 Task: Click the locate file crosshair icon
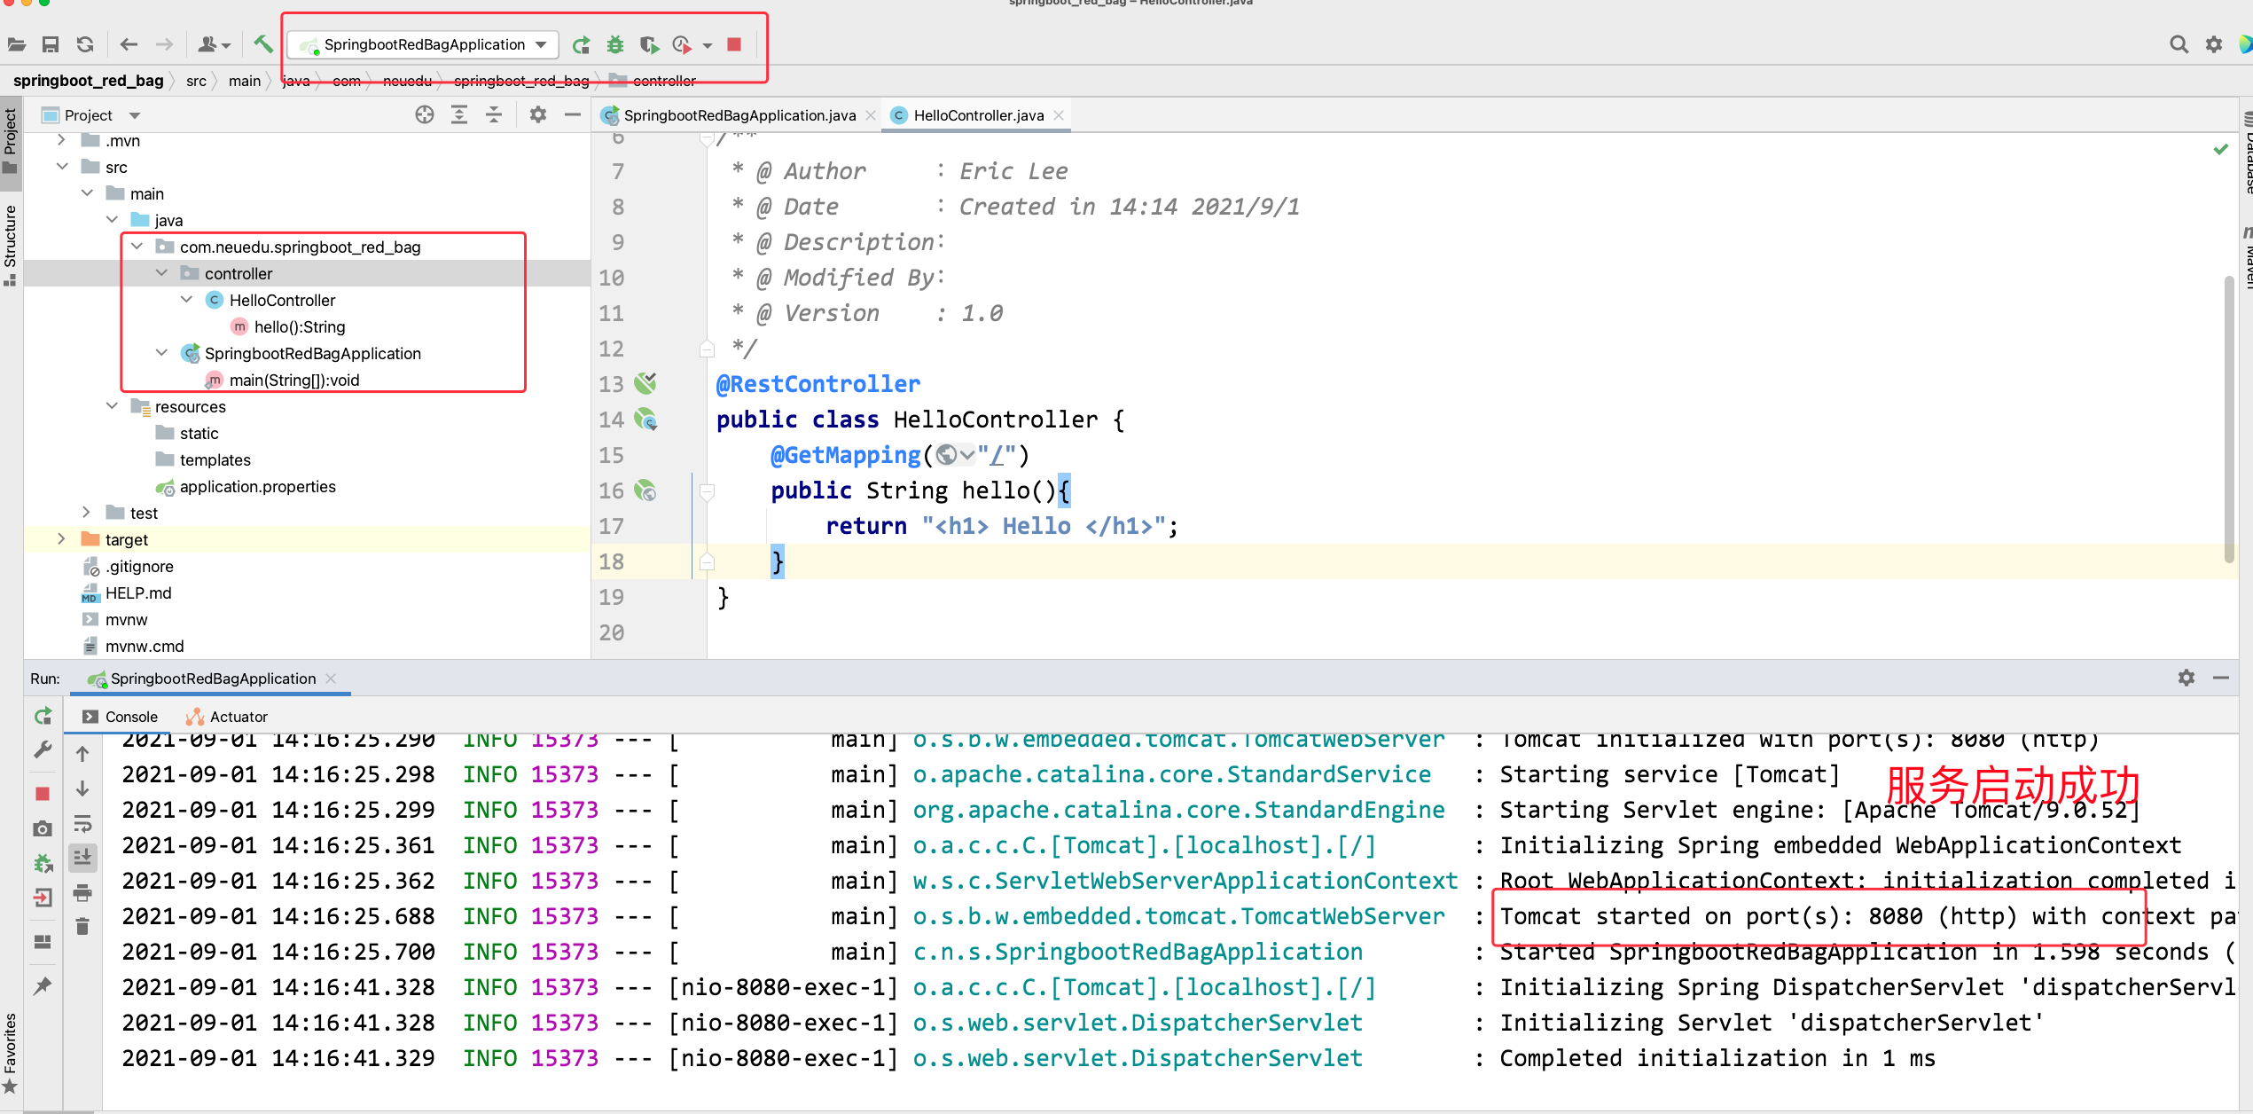tap(425, 114)
